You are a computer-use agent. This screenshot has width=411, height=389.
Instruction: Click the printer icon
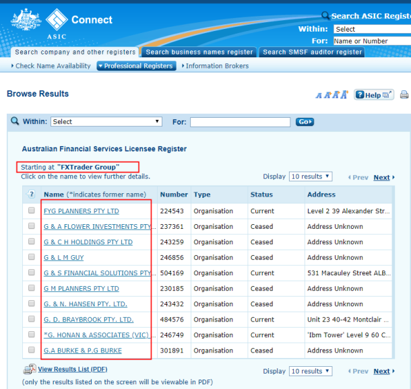point(404,95)
